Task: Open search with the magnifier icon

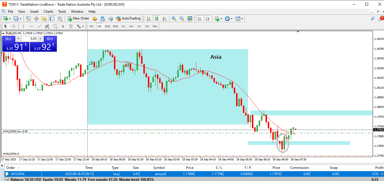Action: 373,19
